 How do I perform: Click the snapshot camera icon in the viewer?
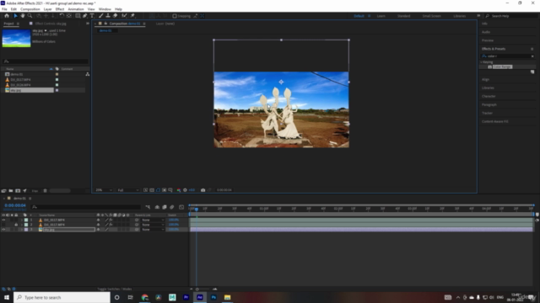click(202, 190)
